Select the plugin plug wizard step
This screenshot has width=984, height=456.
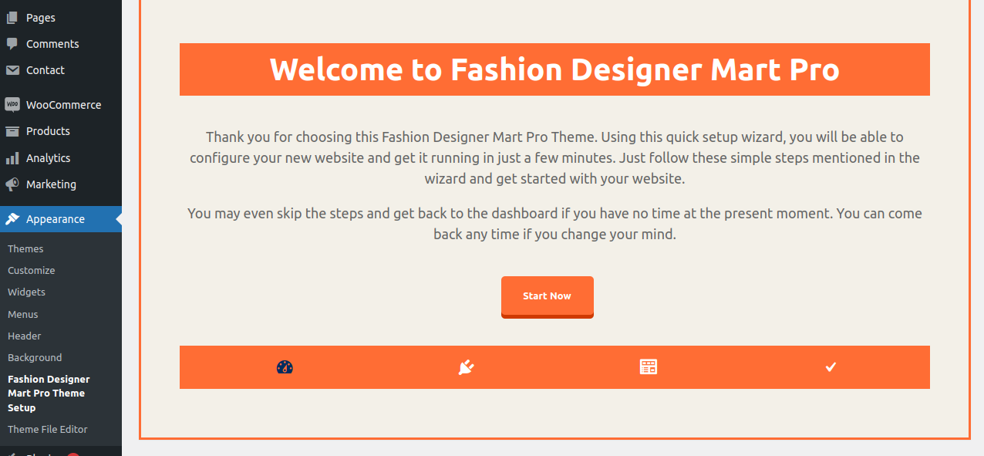466,367
